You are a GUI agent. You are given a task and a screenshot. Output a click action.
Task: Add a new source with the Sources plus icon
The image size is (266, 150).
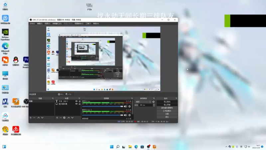pyautogui.click(x=57, y=118)
